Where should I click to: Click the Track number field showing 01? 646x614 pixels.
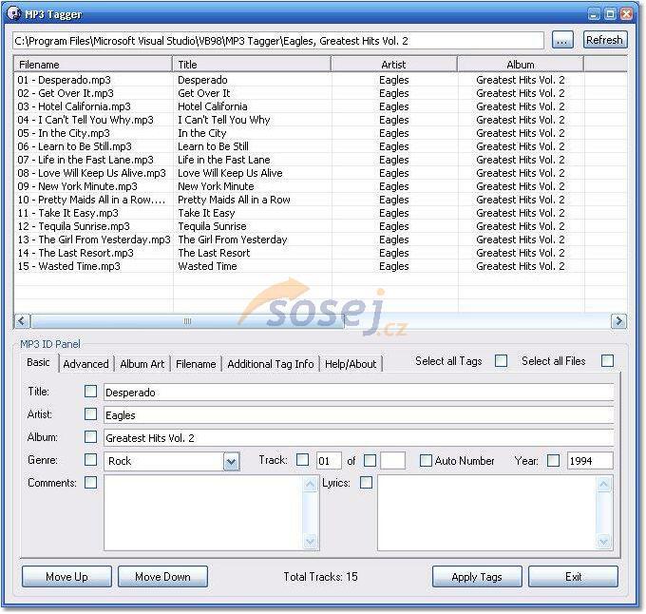tap(329, 461)
